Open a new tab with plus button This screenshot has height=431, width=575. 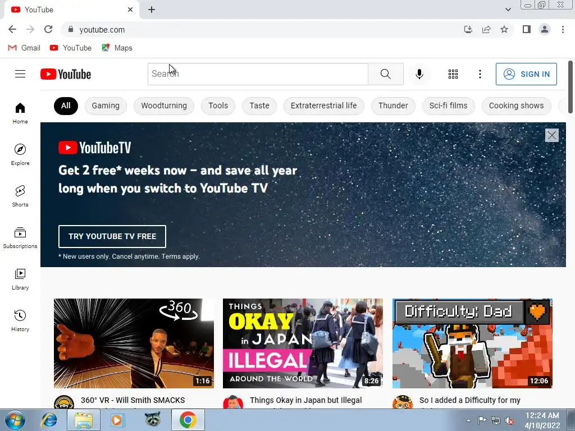point(152,10)
